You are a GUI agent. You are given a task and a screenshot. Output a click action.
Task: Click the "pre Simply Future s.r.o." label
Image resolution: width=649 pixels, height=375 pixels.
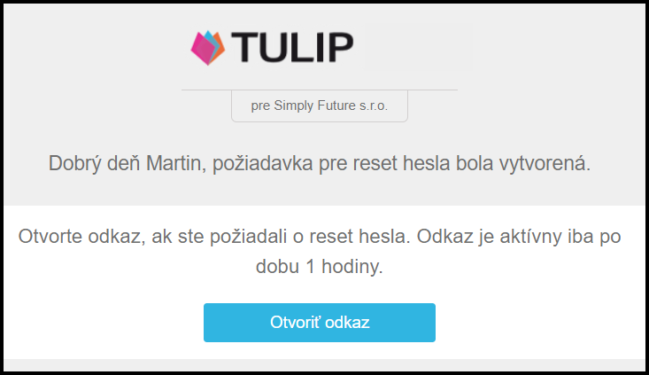pyautogui.click(x=319, y=106)
